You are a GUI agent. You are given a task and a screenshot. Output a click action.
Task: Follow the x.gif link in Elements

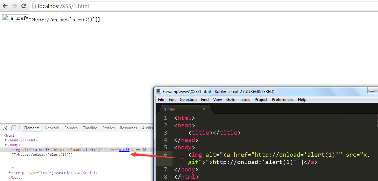[124, 150]
